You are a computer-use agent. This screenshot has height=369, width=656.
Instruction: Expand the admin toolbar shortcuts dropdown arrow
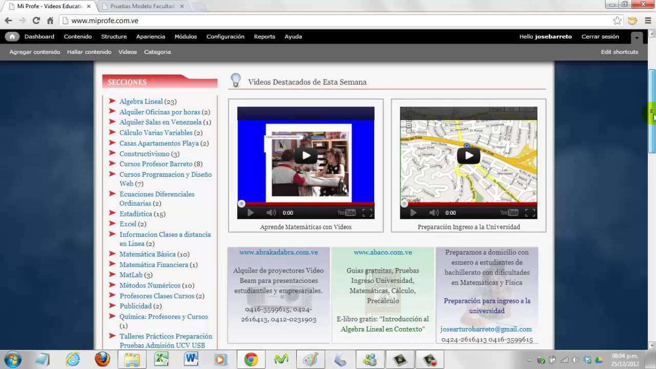tap(637, 37)
